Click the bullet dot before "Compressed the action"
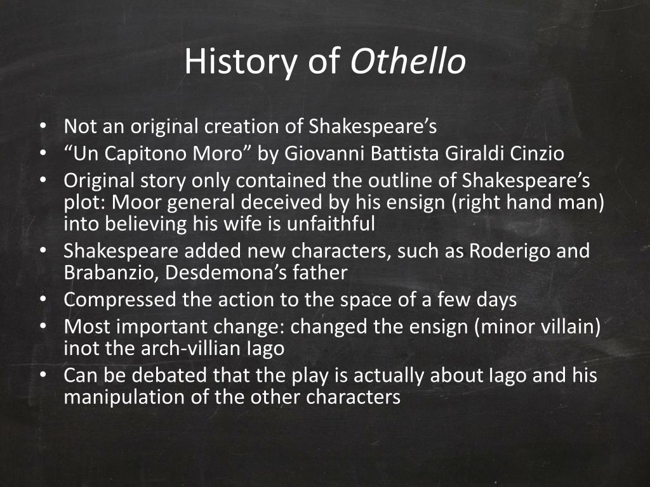 click(x=43, y=299)
